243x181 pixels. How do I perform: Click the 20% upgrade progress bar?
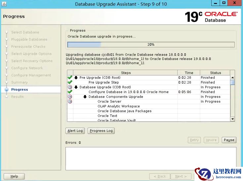click(x=151, y=45)
